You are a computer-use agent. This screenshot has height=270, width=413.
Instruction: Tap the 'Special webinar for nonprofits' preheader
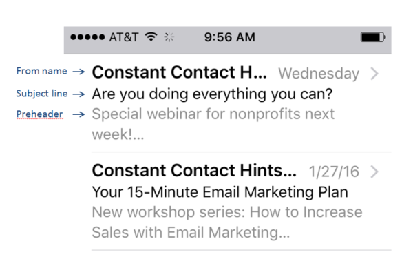point(213,124)
